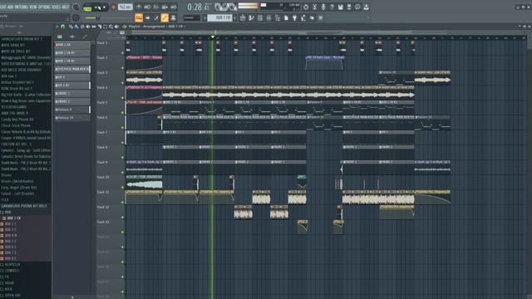The height and width of the screenshot is (299, 532).
Task: Select the playlist draw pencil tool
Action: coord(71,27)
